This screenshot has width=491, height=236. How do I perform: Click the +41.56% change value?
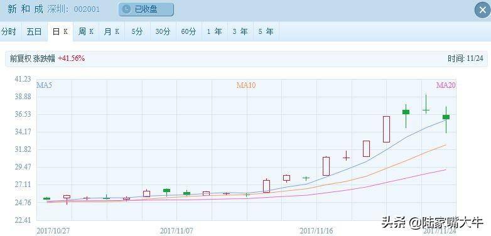[72, 58]
